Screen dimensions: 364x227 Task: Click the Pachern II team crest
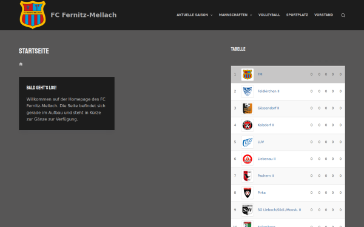coord(248,176)
